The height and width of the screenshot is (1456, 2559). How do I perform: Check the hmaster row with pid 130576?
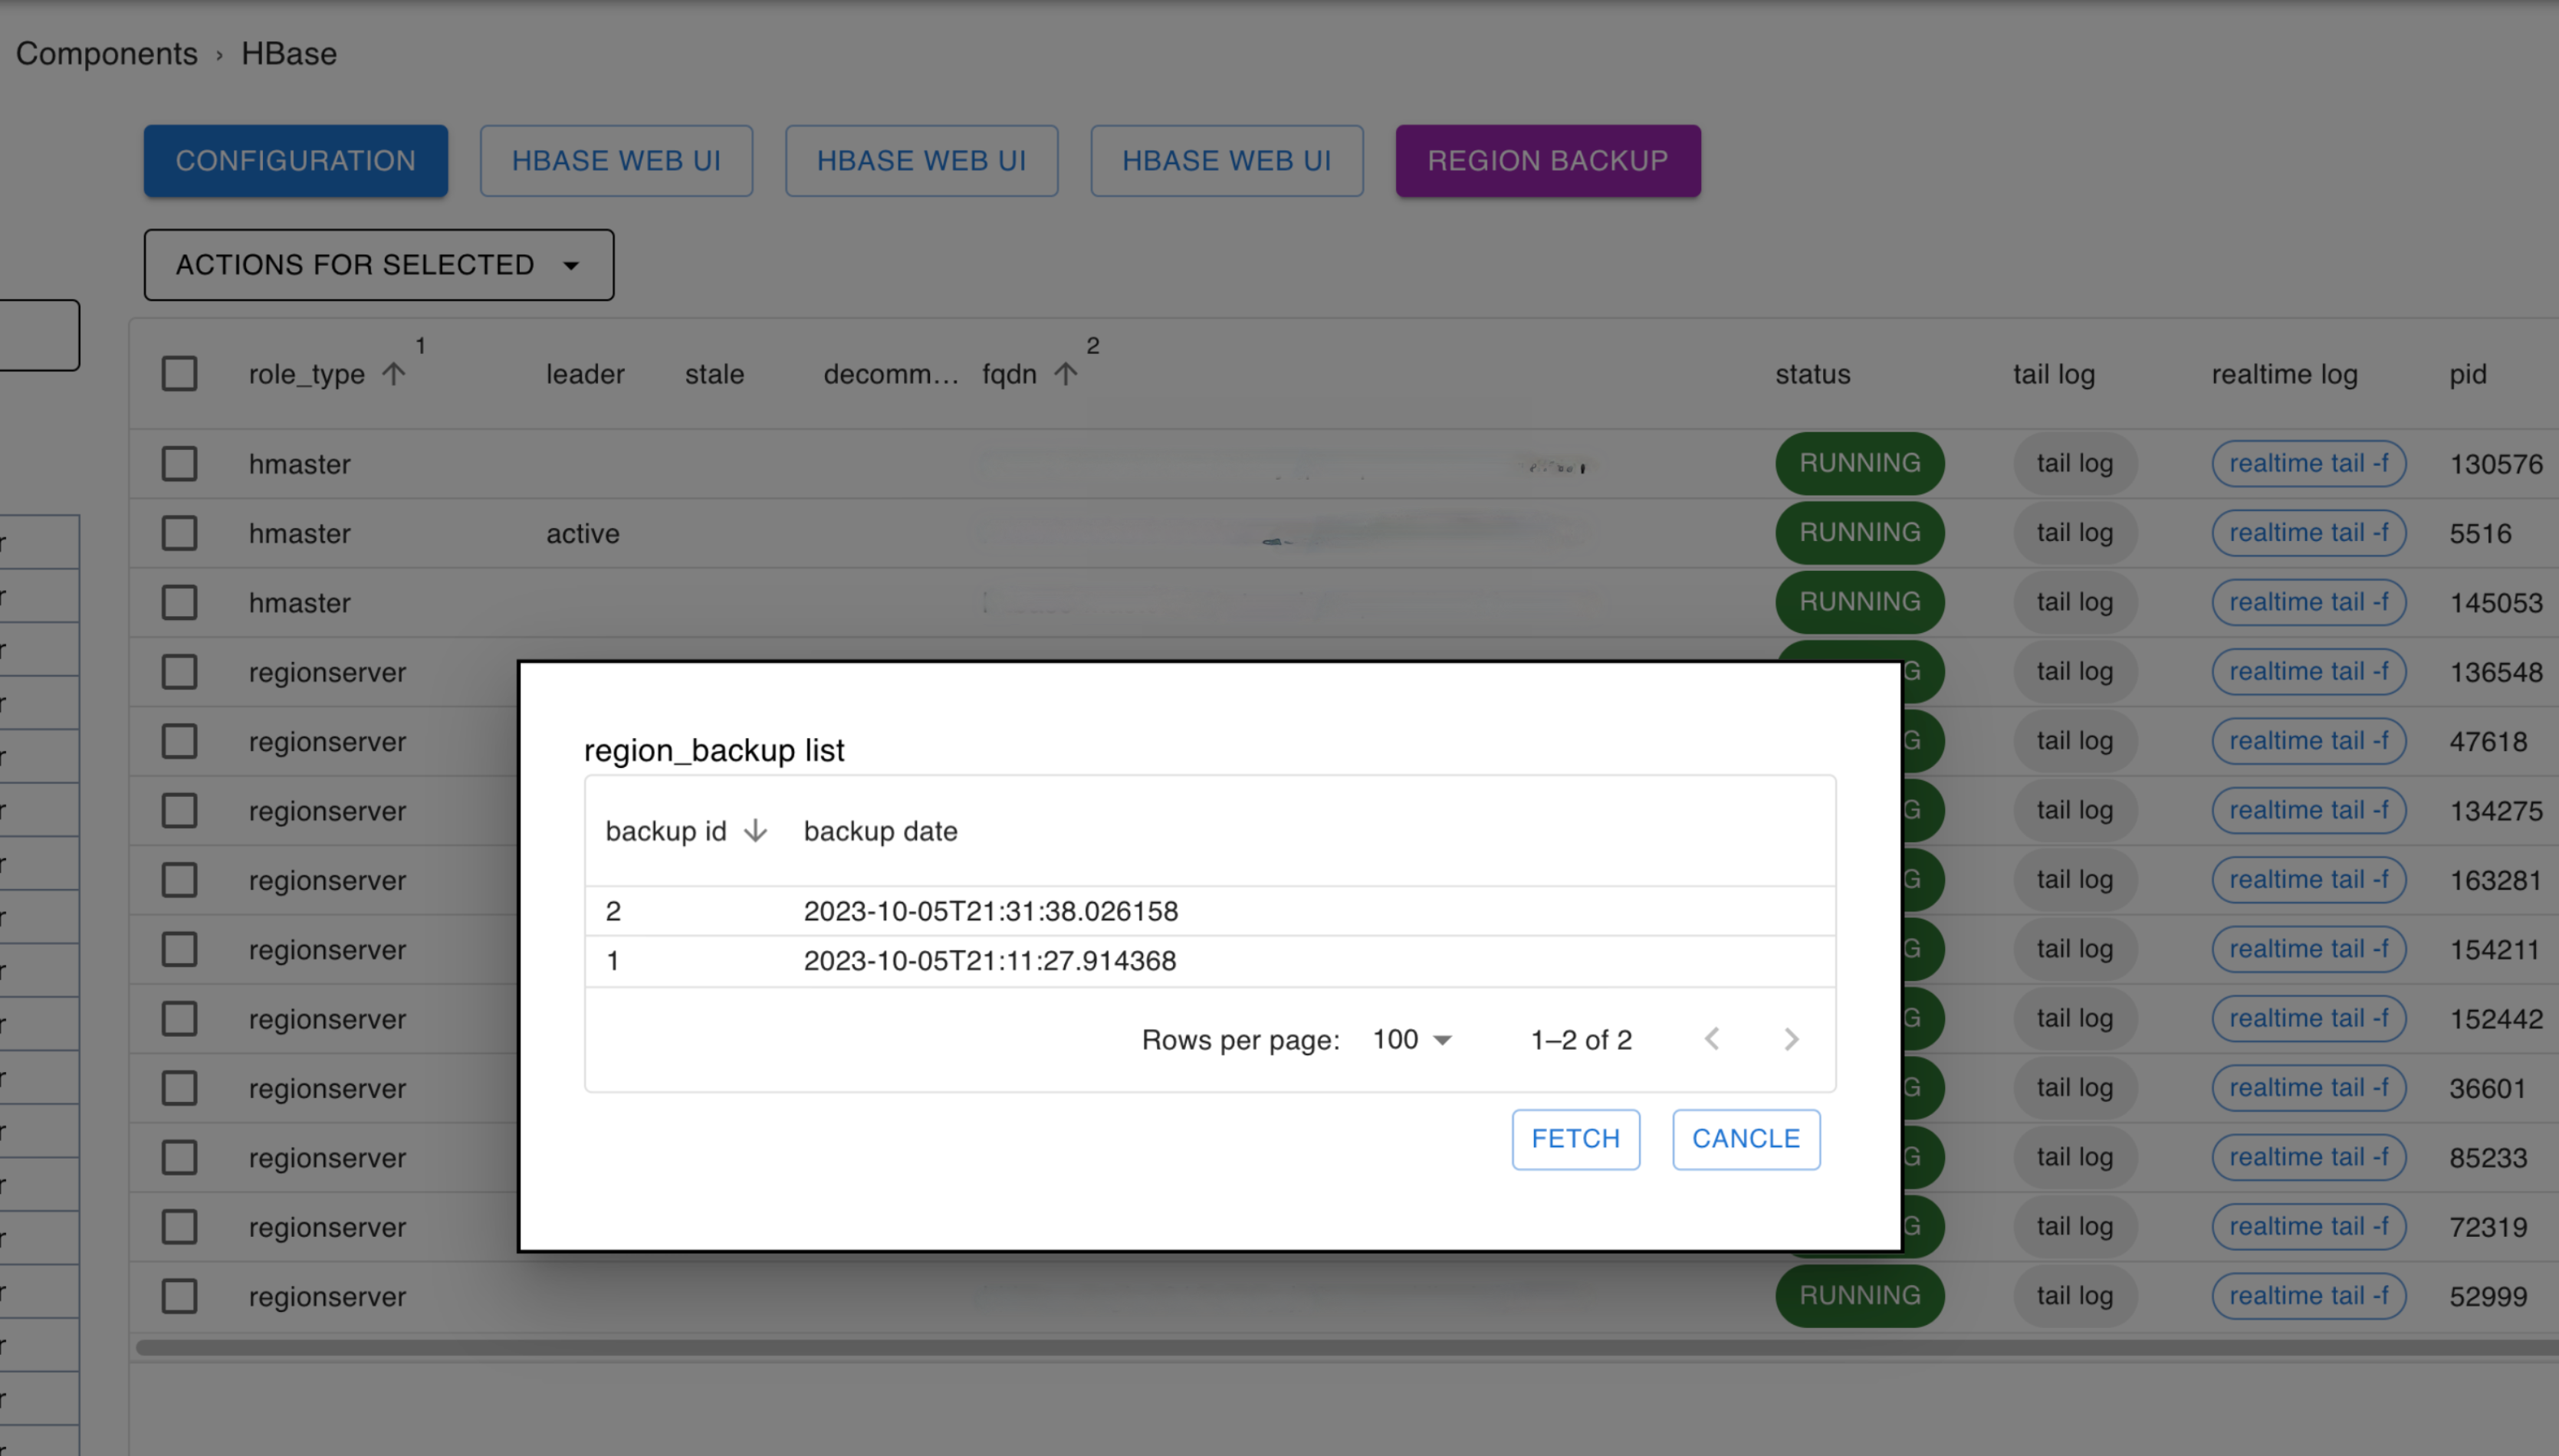[179, 464]
